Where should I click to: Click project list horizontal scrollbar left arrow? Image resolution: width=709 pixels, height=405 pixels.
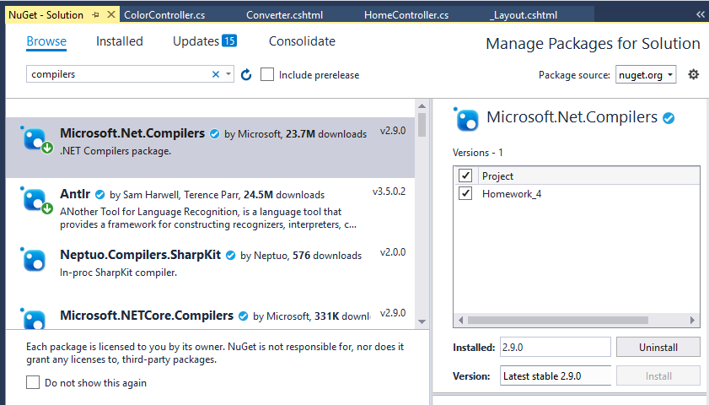coord(461,320)
